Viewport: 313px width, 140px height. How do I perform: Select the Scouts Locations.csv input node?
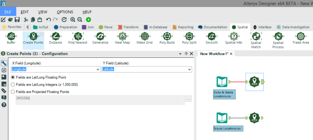click(x=222, y=118)
